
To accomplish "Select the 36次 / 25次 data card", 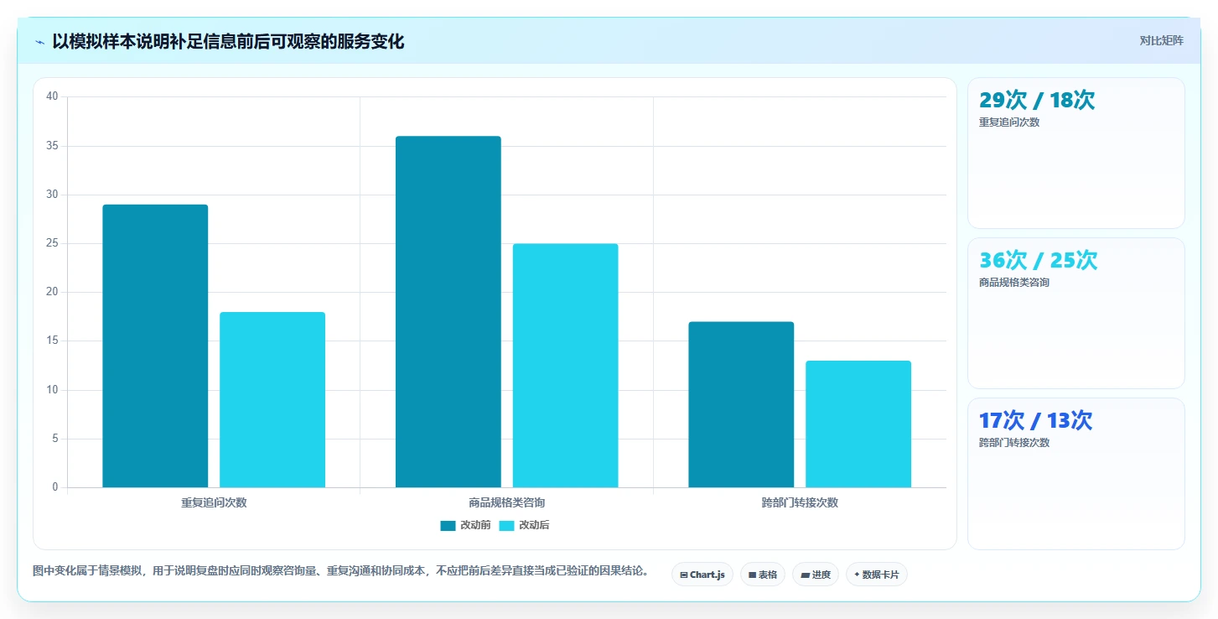I will pyautogui.click(x=1076, y=313).
